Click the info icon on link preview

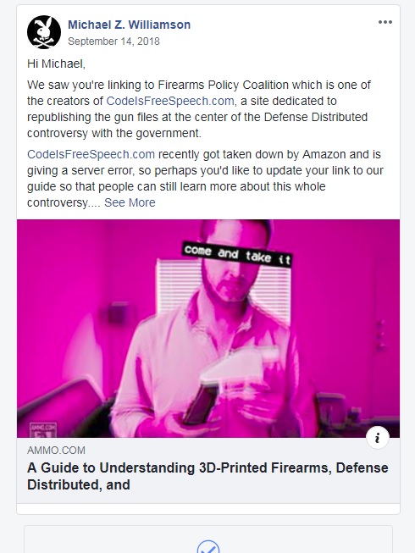tap(378, 438)
